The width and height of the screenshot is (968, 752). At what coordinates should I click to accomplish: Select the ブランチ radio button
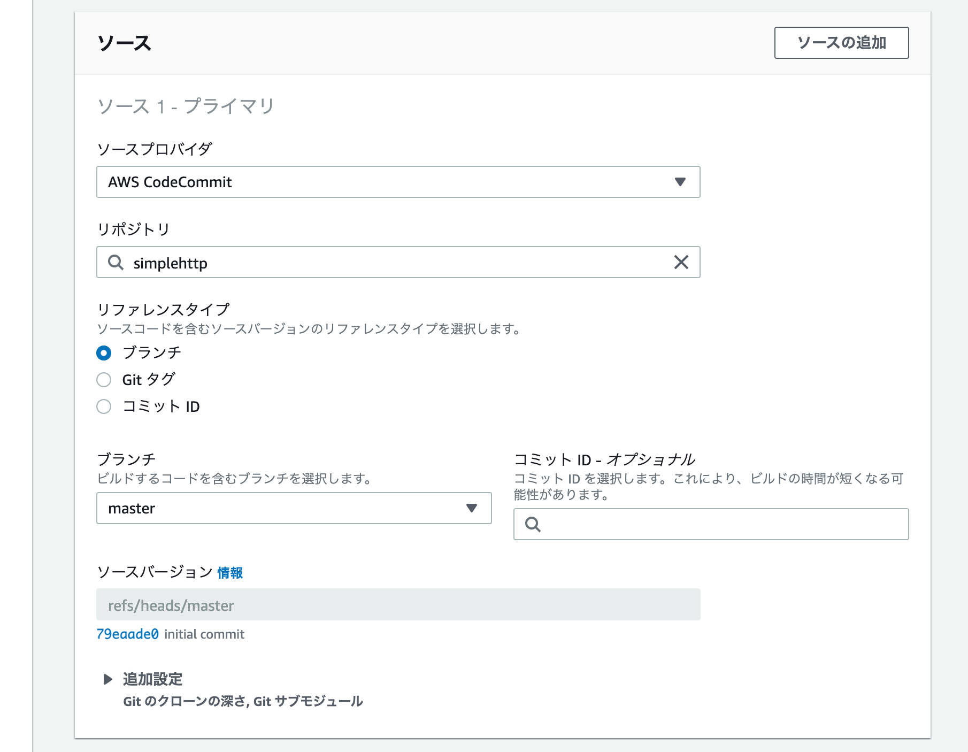(104, 352)
